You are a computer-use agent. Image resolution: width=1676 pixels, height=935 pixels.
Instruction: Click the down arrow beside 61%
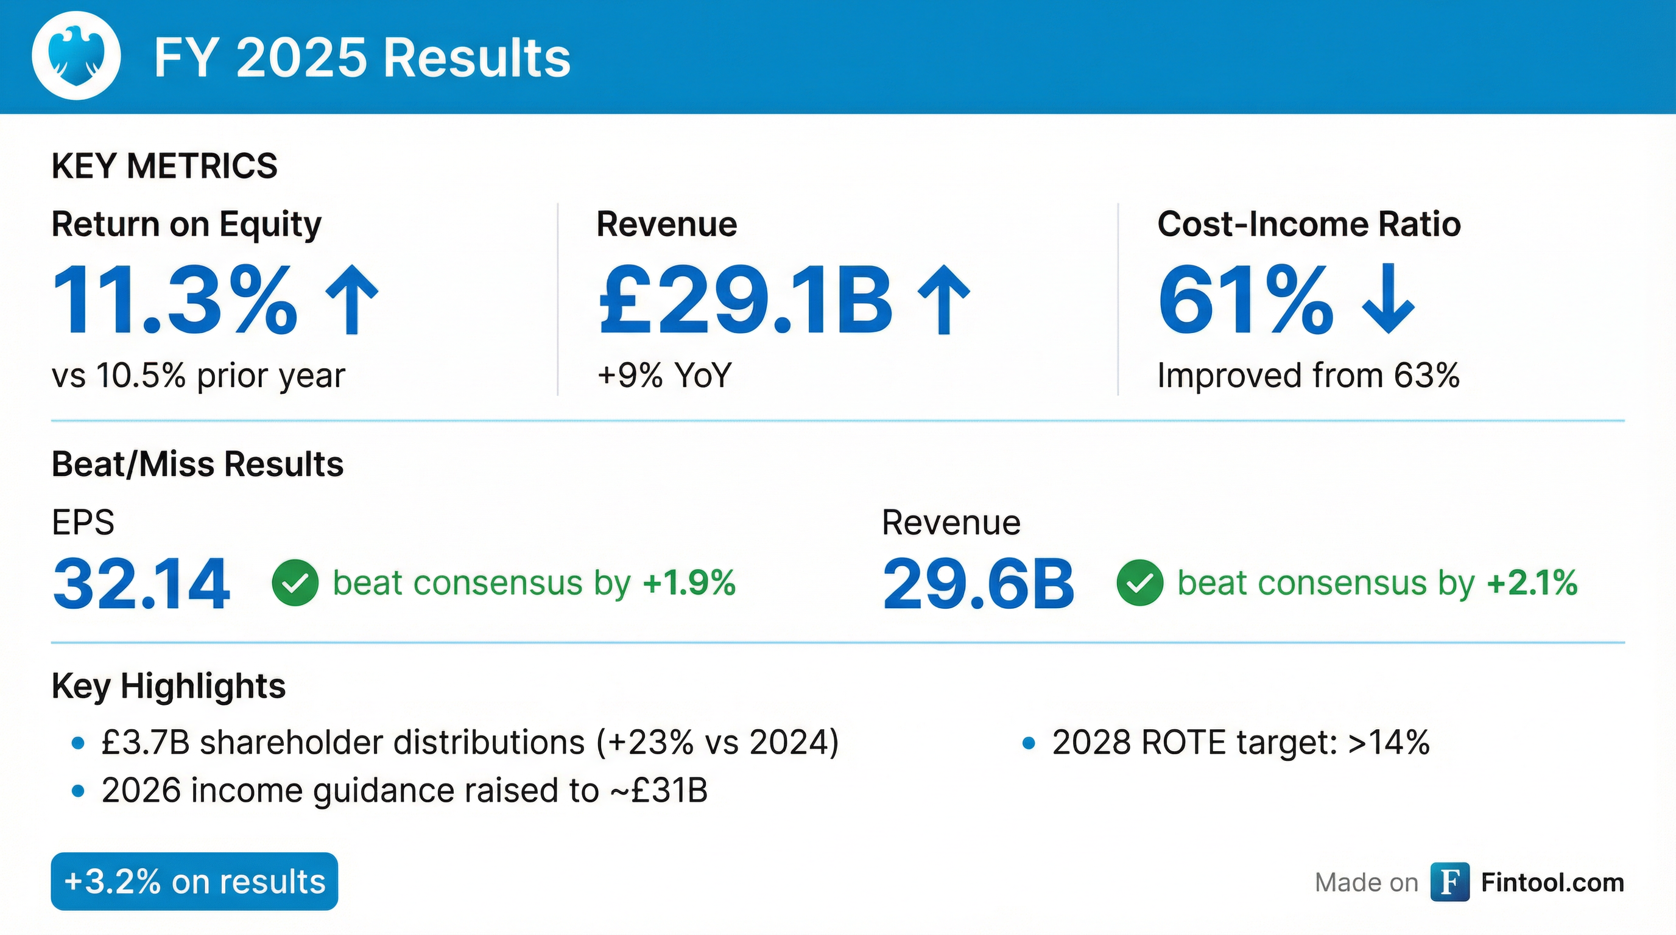tap(1389, 299)
